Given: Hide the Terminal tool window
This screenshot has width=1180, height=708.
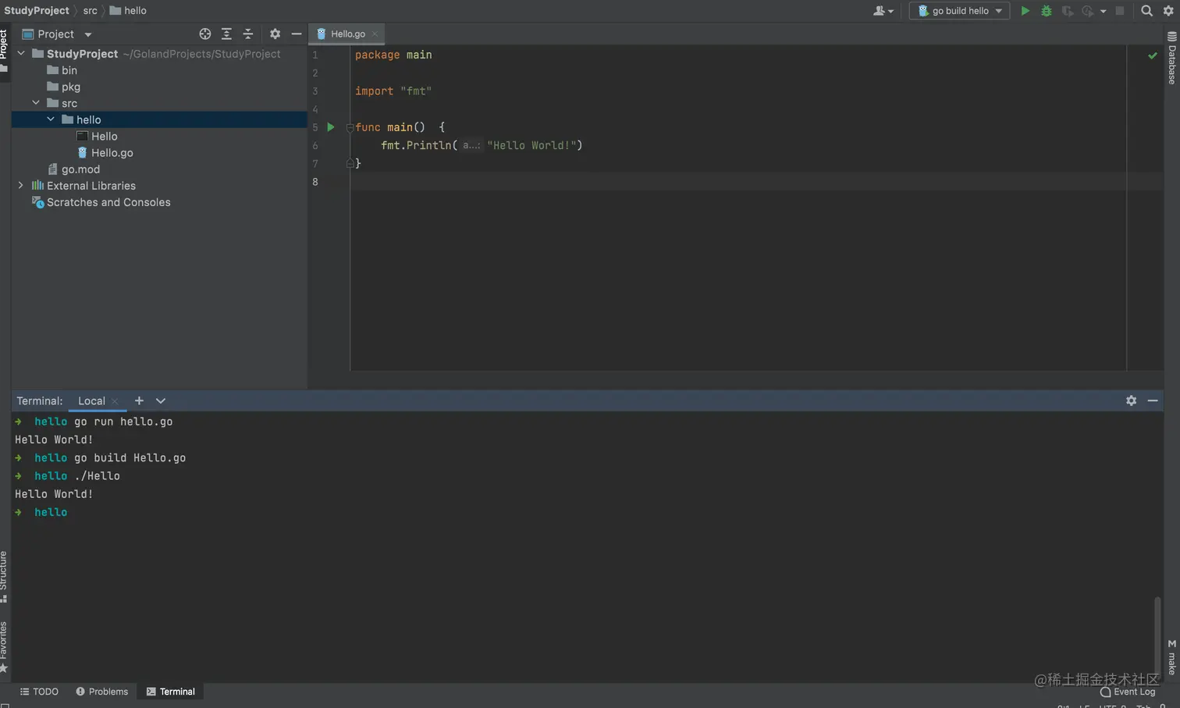Looking at the screenshot, I should [x=1153, y=400].
